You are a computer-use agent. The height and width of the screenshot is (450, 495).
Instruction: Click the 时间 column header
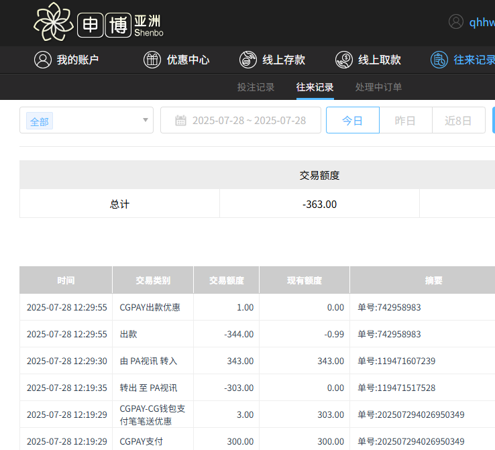(x=66, y=280)
